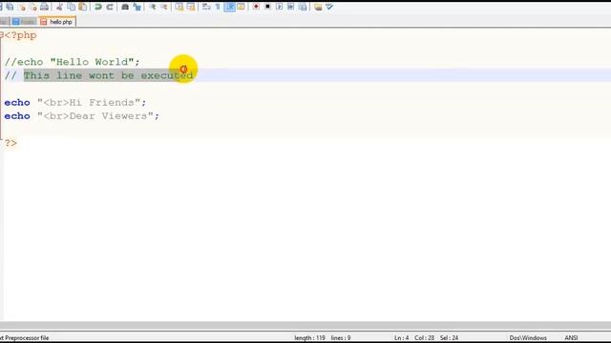Click the Save All toolbar icon
Screen dimensions: 611x343
coord(10,7)
